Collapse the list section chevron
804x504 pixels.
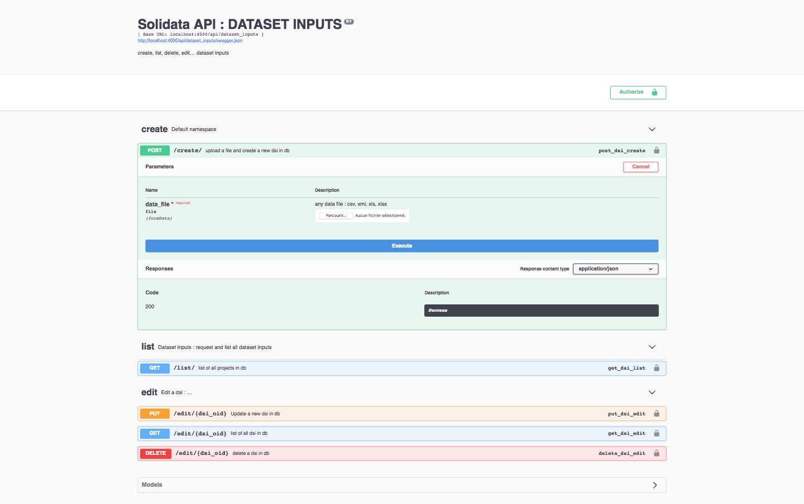click(x=652, y=347)
